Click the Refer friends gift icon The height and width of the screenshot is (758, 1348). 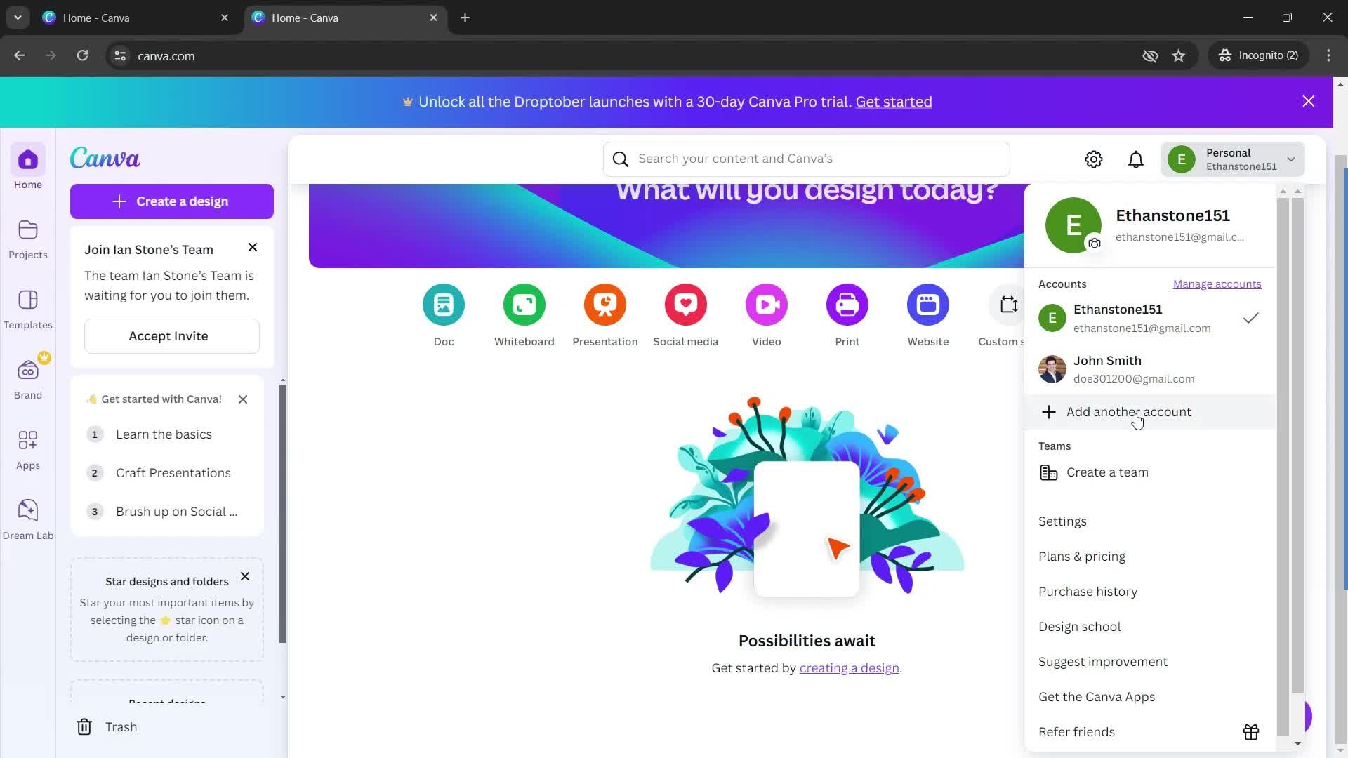(1251, 732)
